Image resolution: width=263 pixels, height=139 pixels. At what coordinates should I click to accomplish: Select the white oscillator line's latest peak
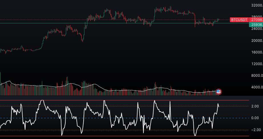[218, 104]
